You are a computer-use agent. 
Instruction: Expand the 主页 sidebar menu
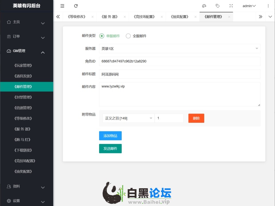(x=27, y=22)
